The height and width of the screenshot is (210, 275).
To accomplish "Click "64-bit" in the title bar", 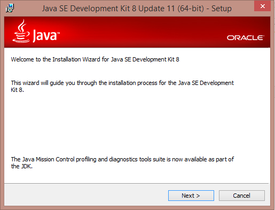I will coord(191,9).
